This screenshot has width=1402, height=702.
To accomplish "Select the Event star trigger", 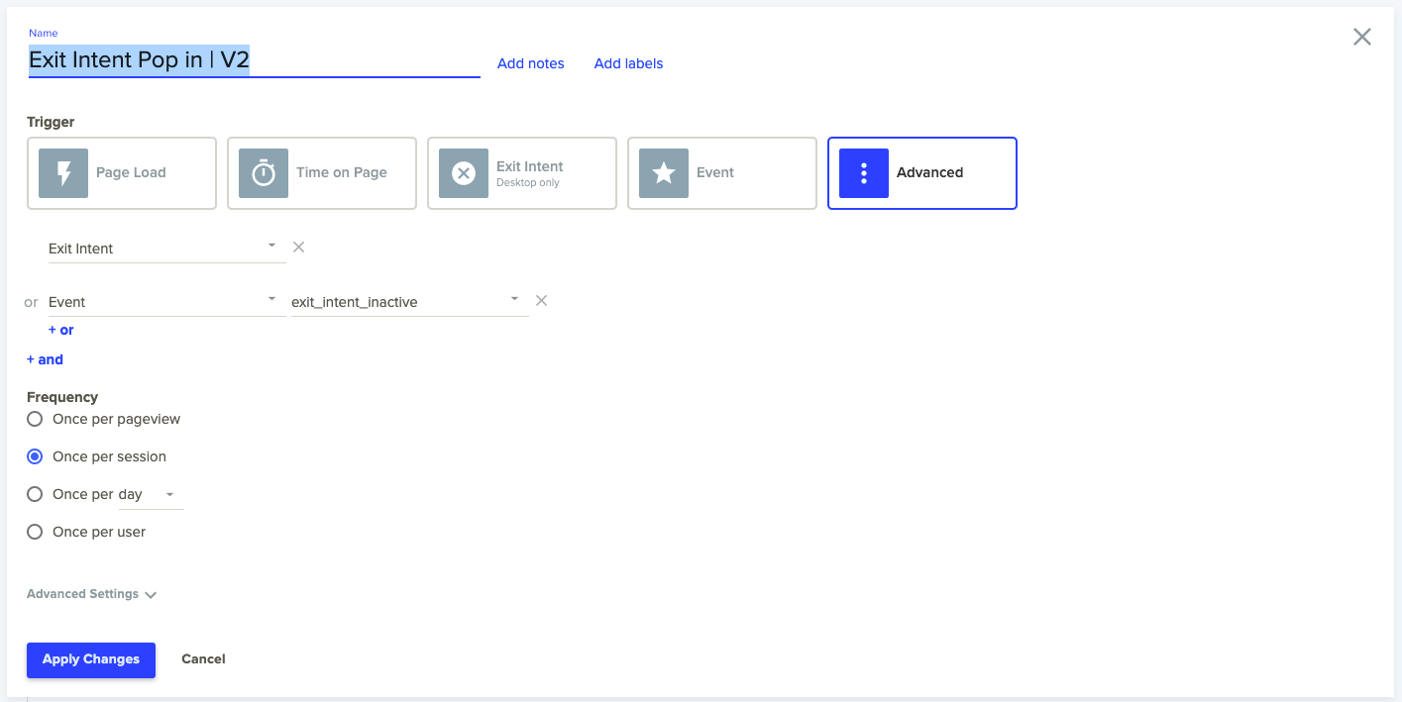I will click(x=722, y=173).
